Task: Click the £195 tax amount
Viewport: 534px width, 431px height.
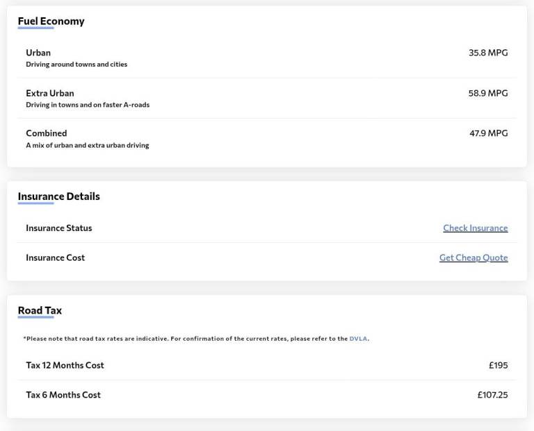Action: [x=498, y=365]
